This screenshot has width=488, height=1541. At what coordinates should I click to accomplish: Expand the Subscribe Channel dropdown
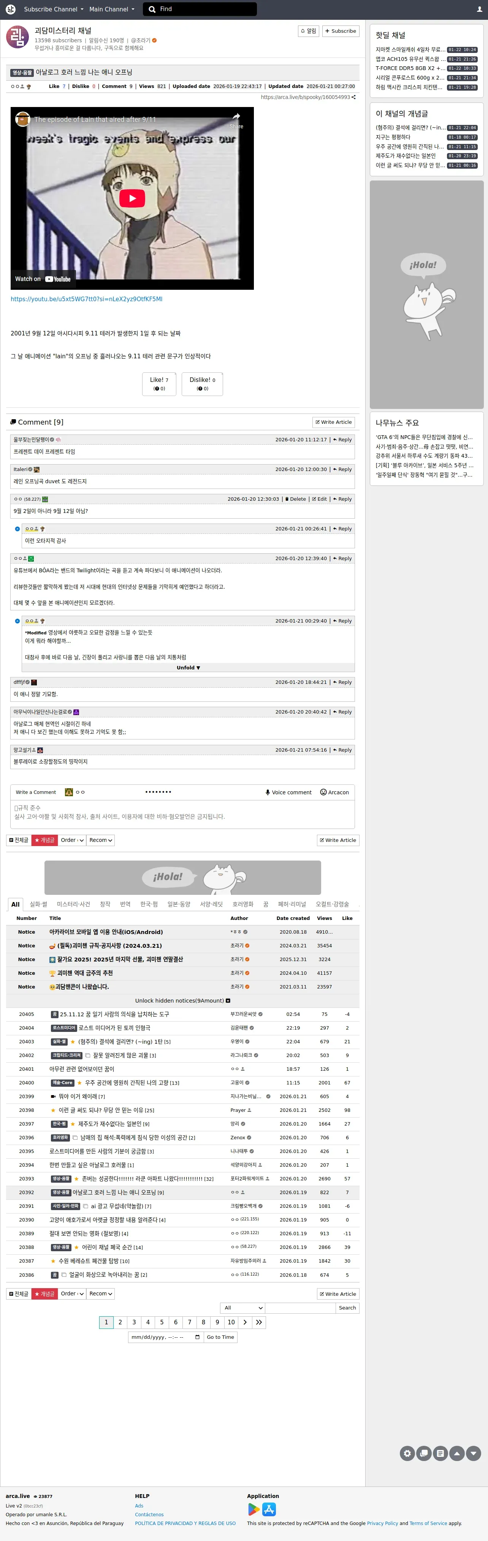click(x=53, y=9)
